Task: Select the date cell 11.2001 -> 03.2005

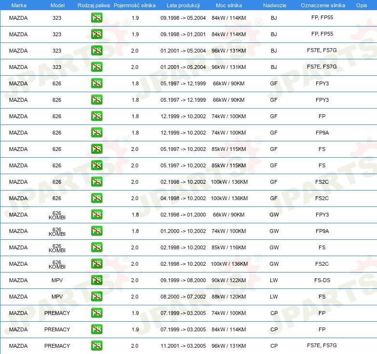Action: [x=183, y=346]
